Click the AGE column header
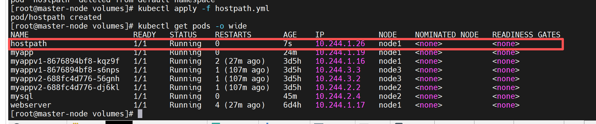Viewport: 596px width, 124px height. coord(290,35)
